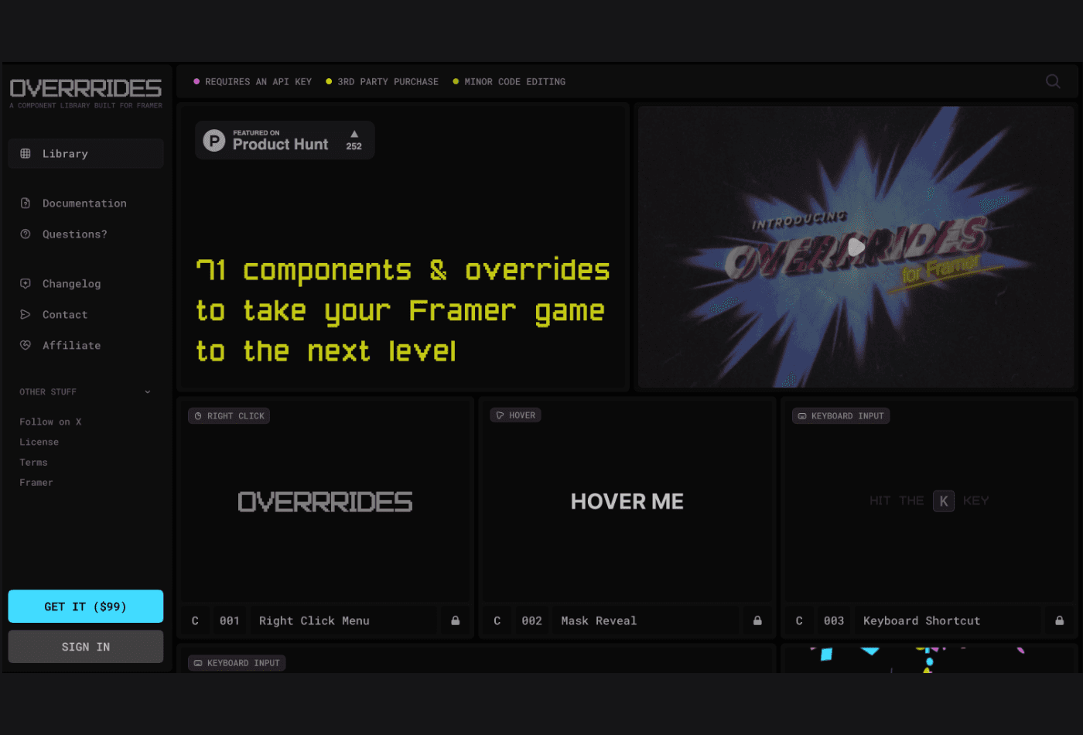Image resolution: width=1083 pixels, height=735 pixels.
Task: Click Right Click Menu title
Action: pos(314,620)
